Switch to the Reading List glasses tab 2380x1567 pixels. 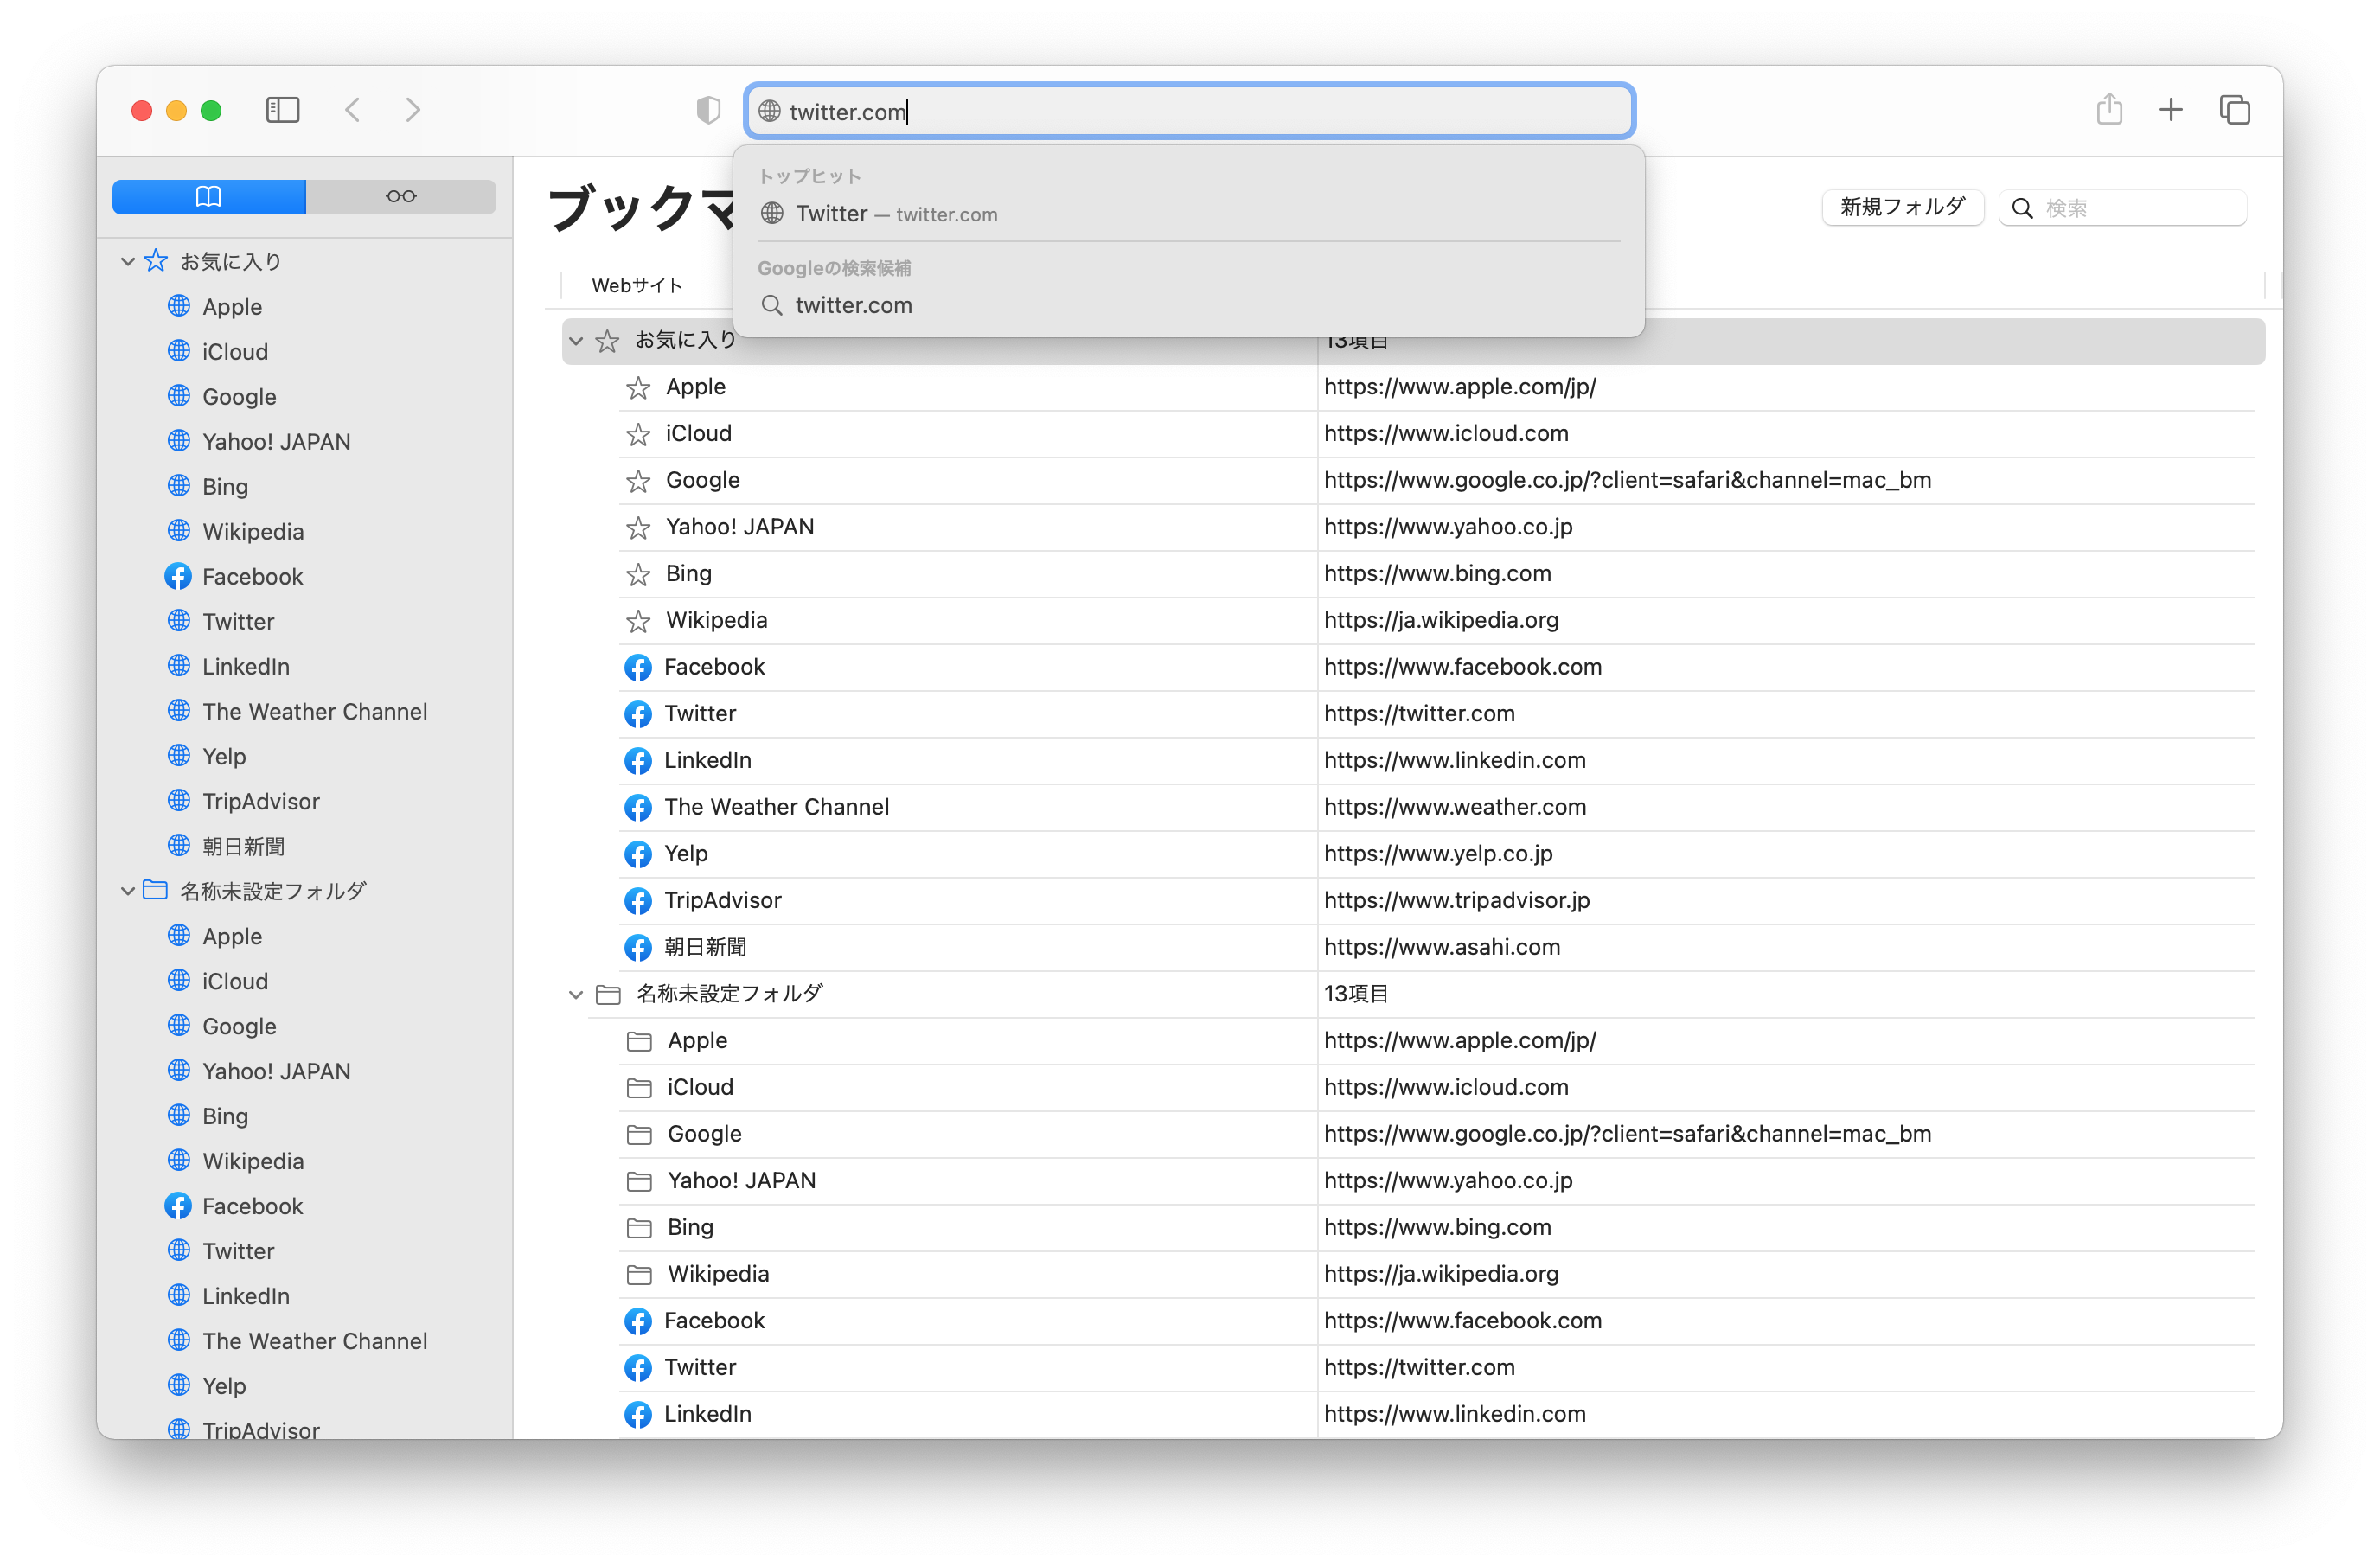(401, 196)
